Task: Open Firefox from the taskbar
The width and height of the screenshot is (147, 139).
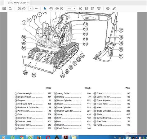Action: click(x=39, y=137)
